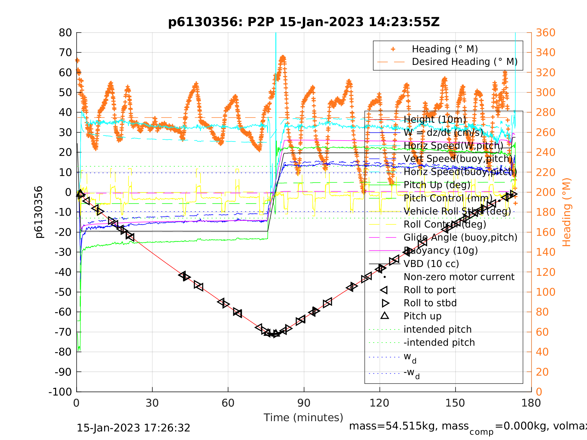Click the intended pitch legend label
Viewport: 587px width, 440px height.
[437, 329]
